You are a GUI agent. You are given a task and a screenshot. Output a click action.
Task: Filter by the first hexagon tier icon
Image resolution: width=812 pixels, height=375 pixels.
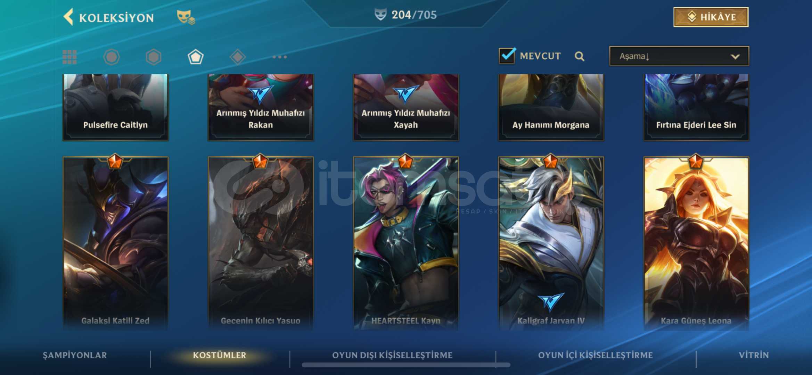click(112, 57)
